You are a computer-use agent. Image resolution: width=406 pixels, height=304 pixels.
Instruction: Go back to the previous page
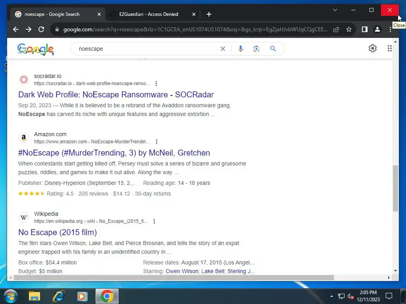click(x=16, y=29)
